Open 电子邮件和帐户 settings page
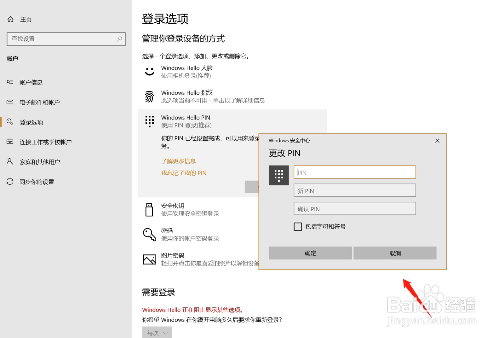The height and width of the screenshot is (338, 504). coord(40,102)
